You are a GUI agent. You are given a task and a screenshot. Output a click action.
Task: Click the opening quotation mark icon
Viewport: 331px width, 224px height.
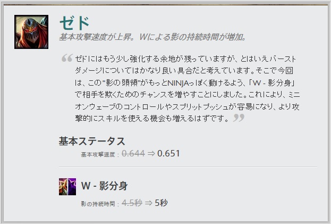tap(67, 58)
